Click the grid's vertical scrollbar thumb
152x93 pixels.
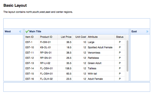(x=127, y=56)
